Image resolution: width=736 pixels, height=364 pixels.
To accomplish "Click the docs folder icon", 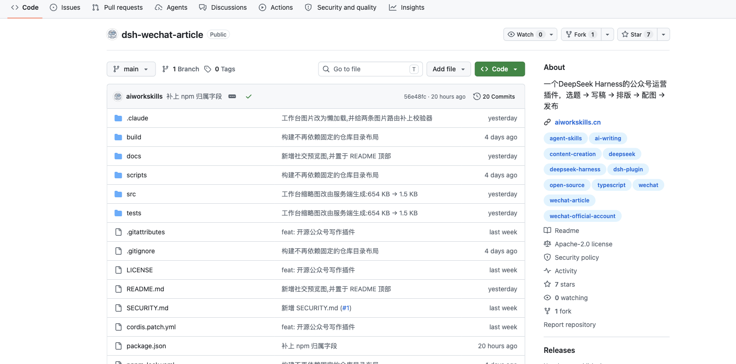I will tap(118, 156).
